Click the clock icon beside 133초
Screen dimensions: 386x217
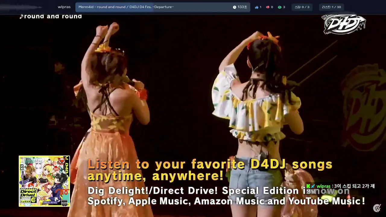point(235,7)
